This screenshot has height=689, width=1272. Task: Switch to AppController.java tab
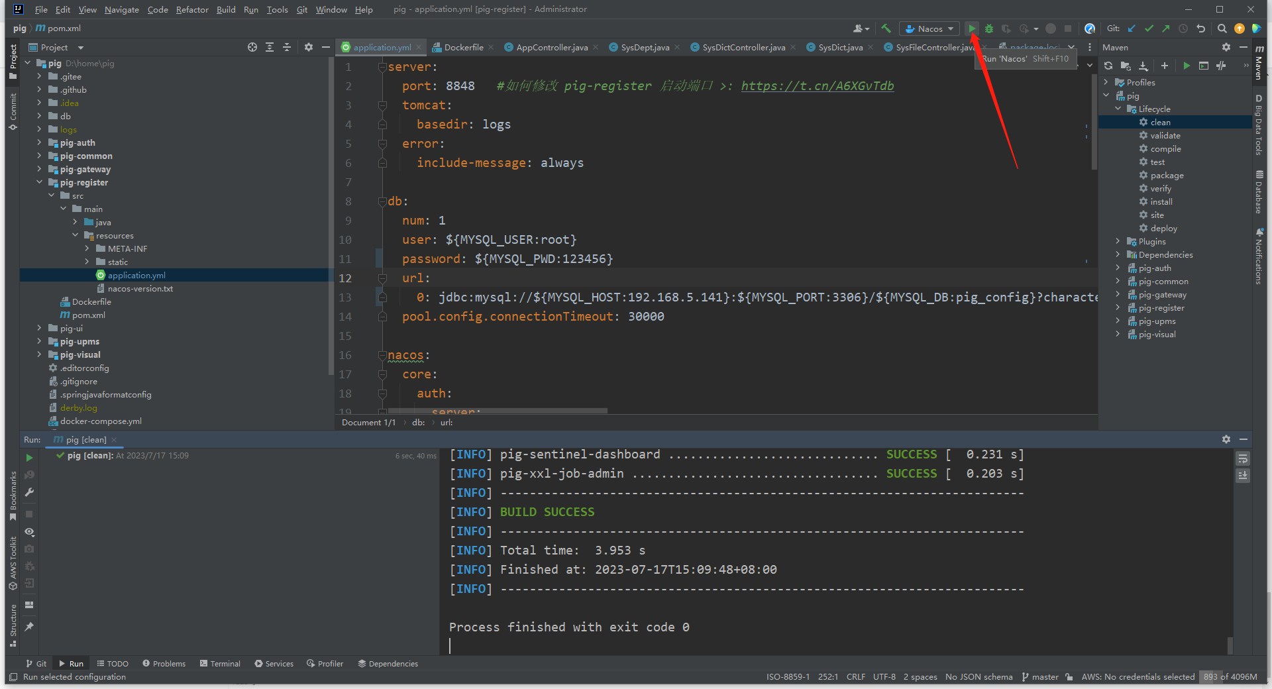pos(552,47)
